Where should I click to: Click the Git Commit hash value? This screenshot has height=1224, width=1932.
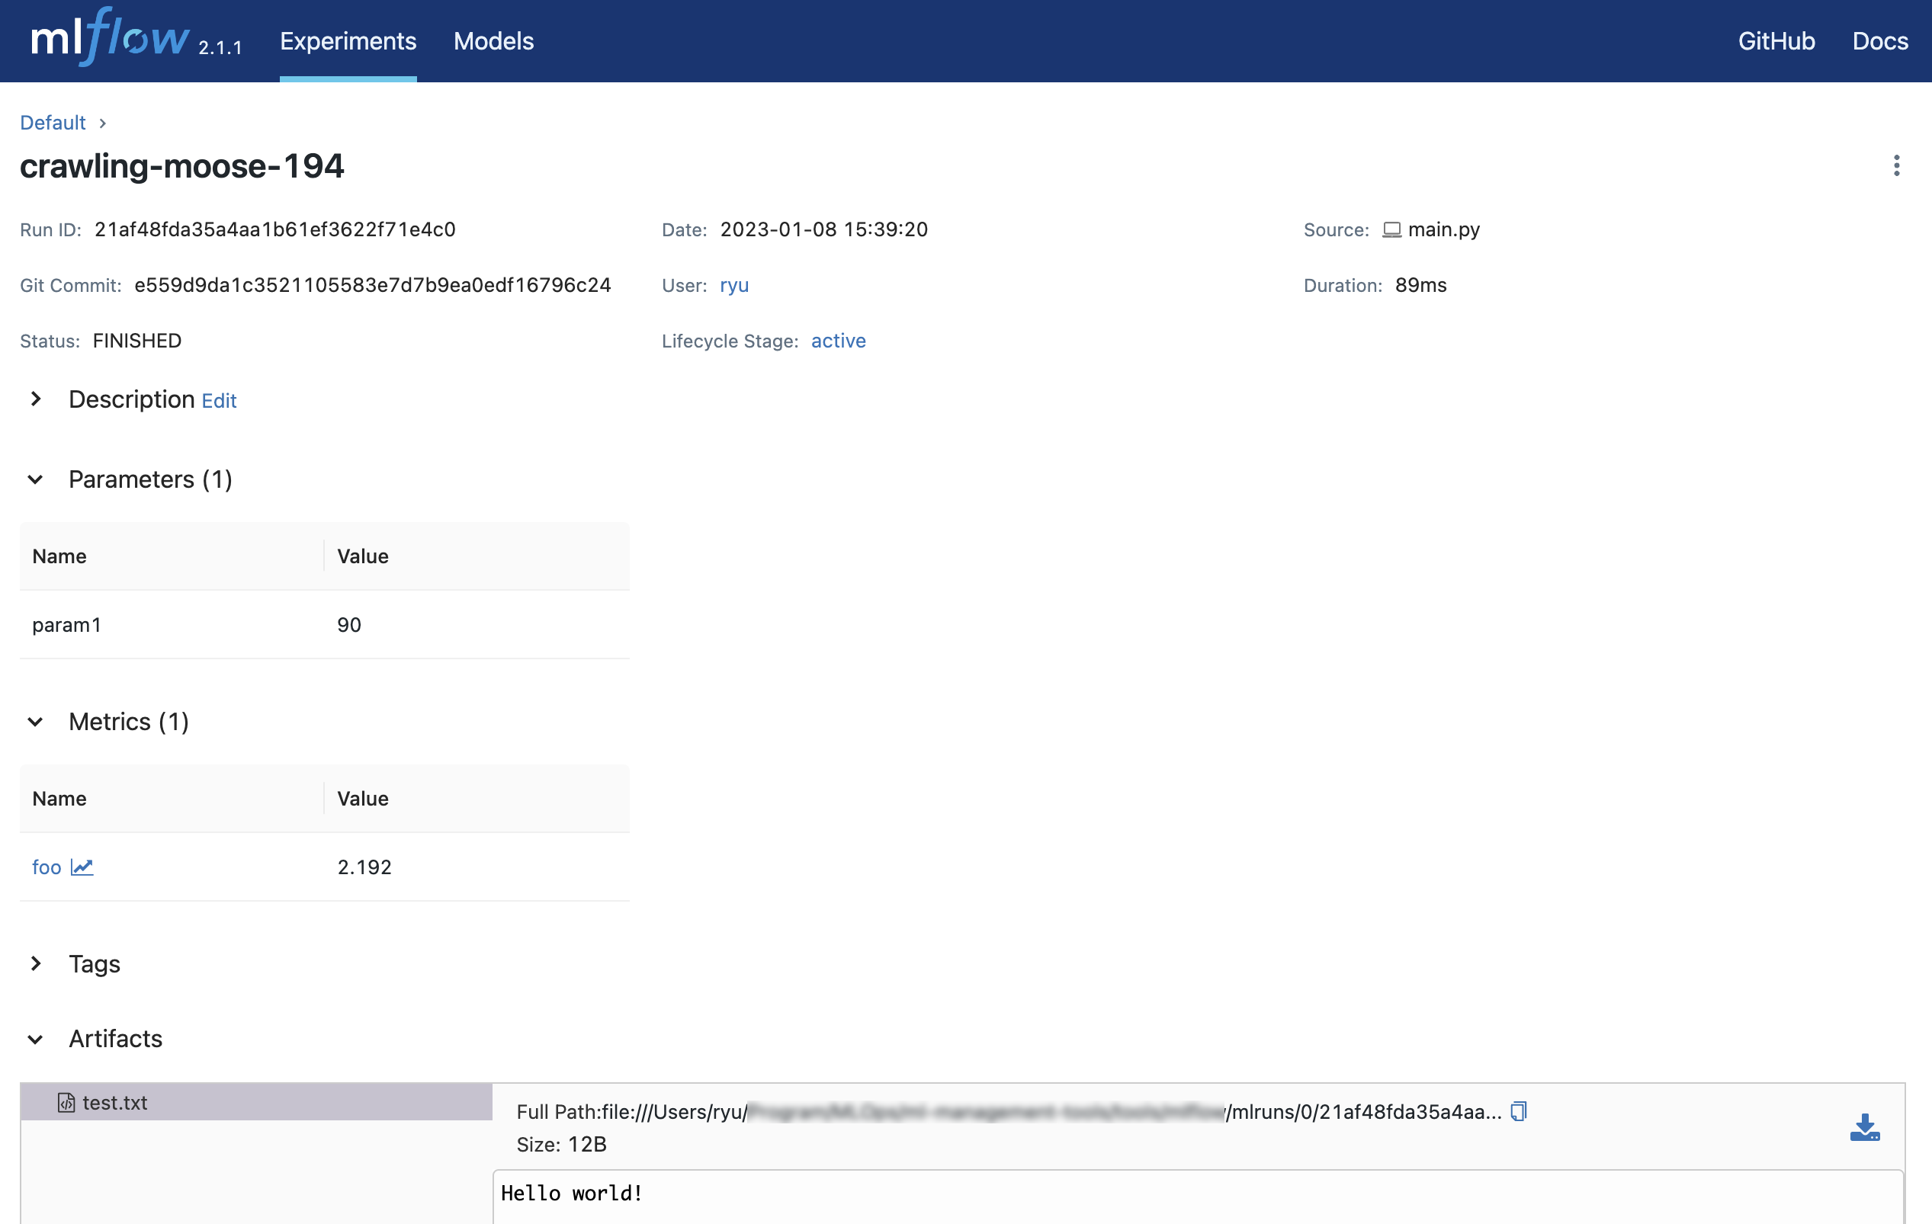coord(373,285)
